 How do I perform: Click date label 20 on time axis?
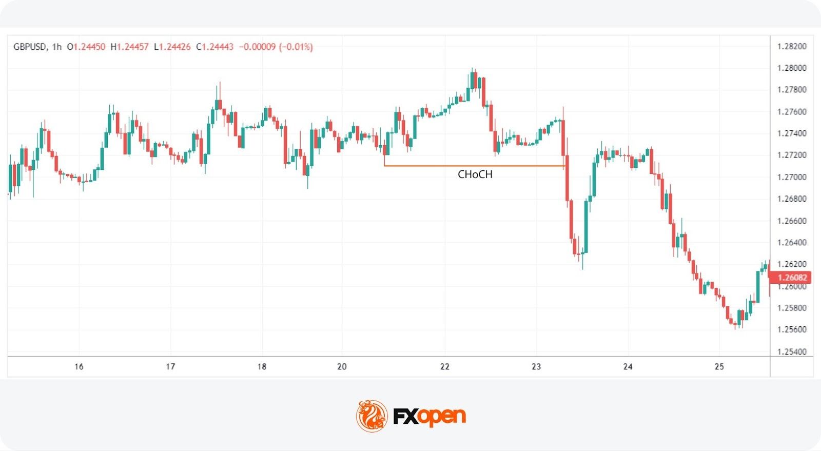[342, 367]
